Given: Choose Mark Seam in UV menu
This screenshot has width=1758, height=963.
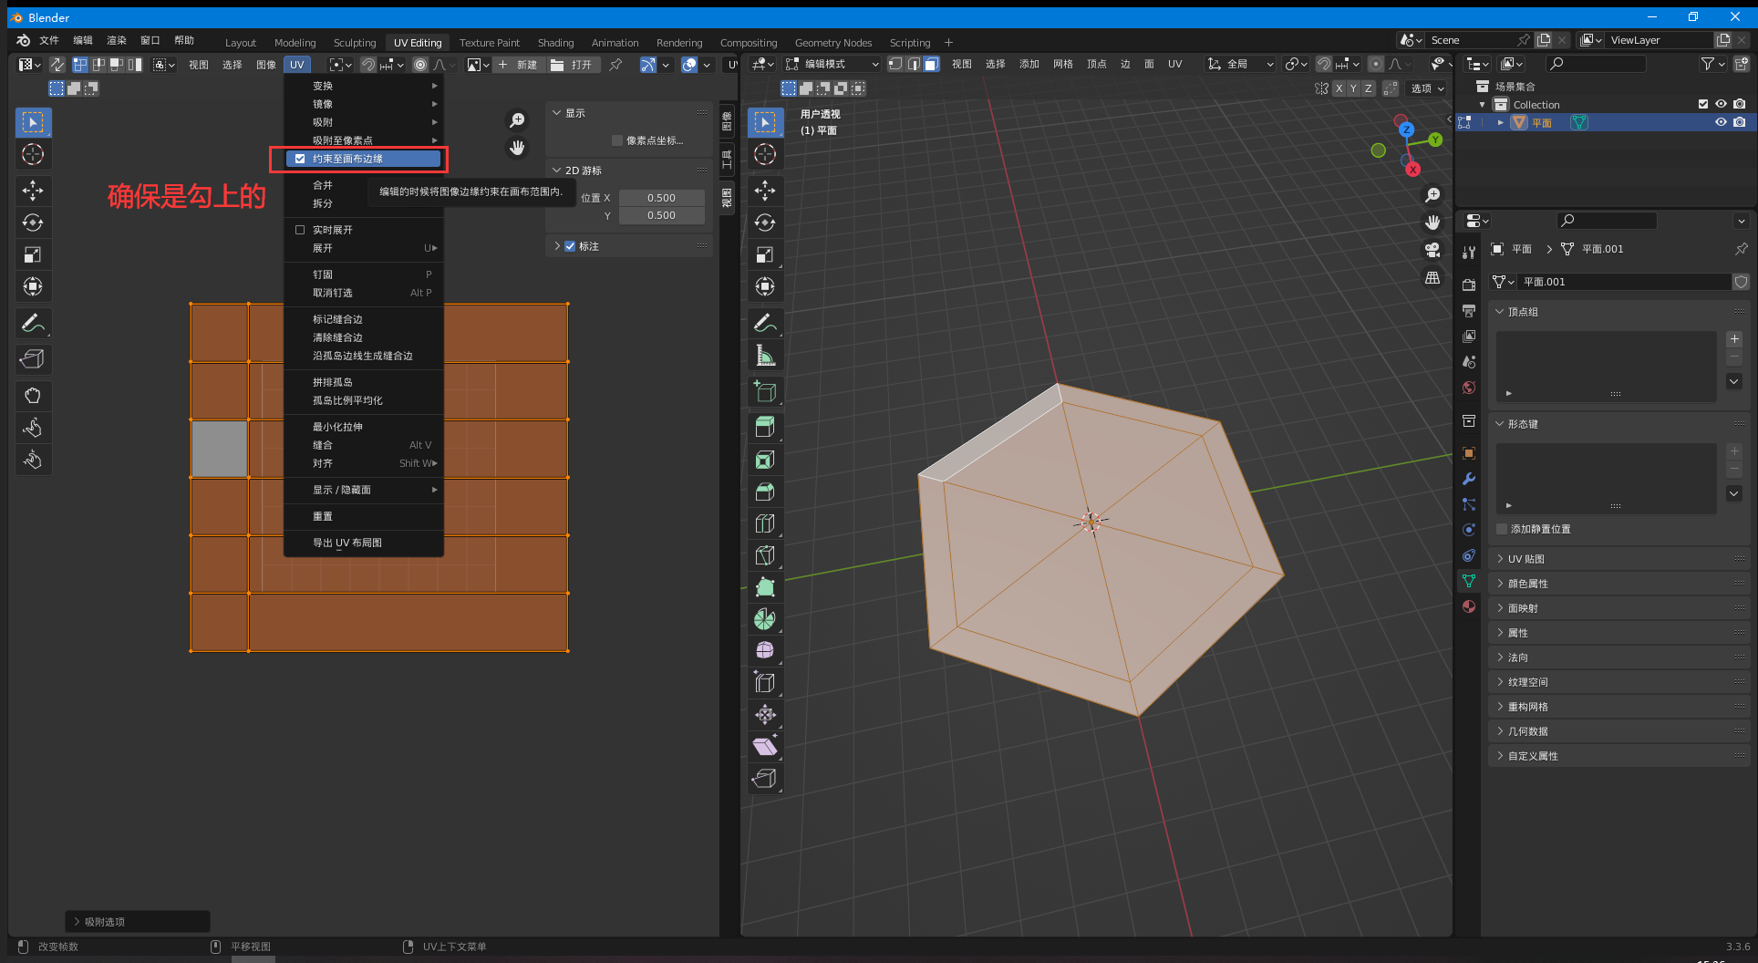Looking at the screenshot, I should [363, 319].
